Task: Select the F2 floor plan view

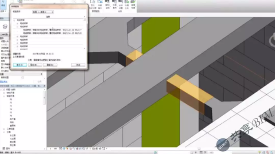Action: click(11, 103)
